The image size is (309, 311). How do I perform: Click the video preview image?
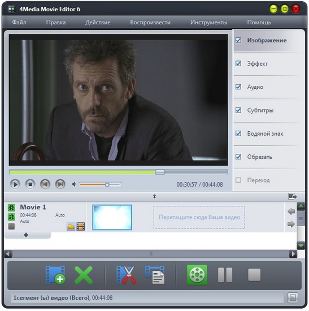coord(118,100)
